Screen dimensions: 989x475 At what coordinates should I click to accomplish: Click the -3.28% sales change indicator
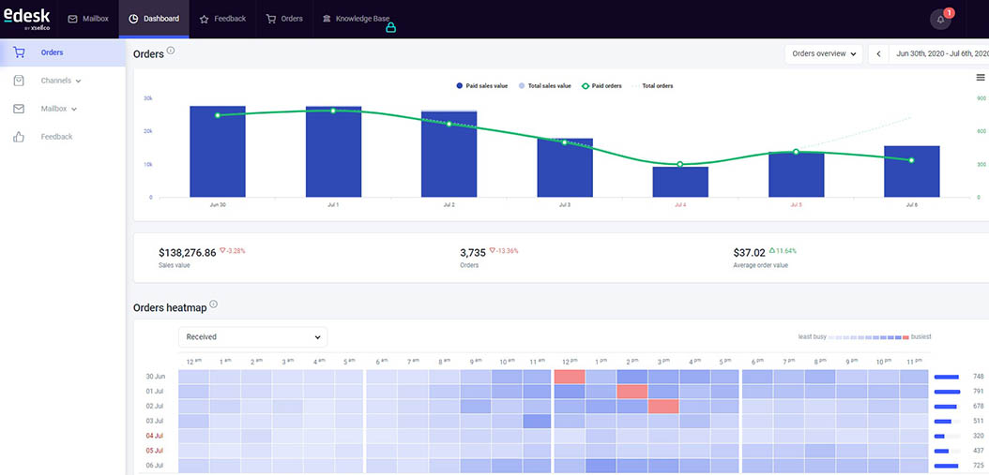pos(233,251)
